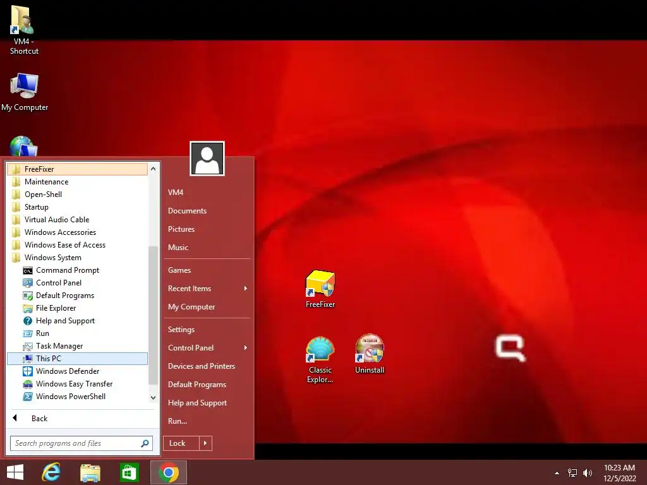Open Settings from the start menu

[207, 330]
